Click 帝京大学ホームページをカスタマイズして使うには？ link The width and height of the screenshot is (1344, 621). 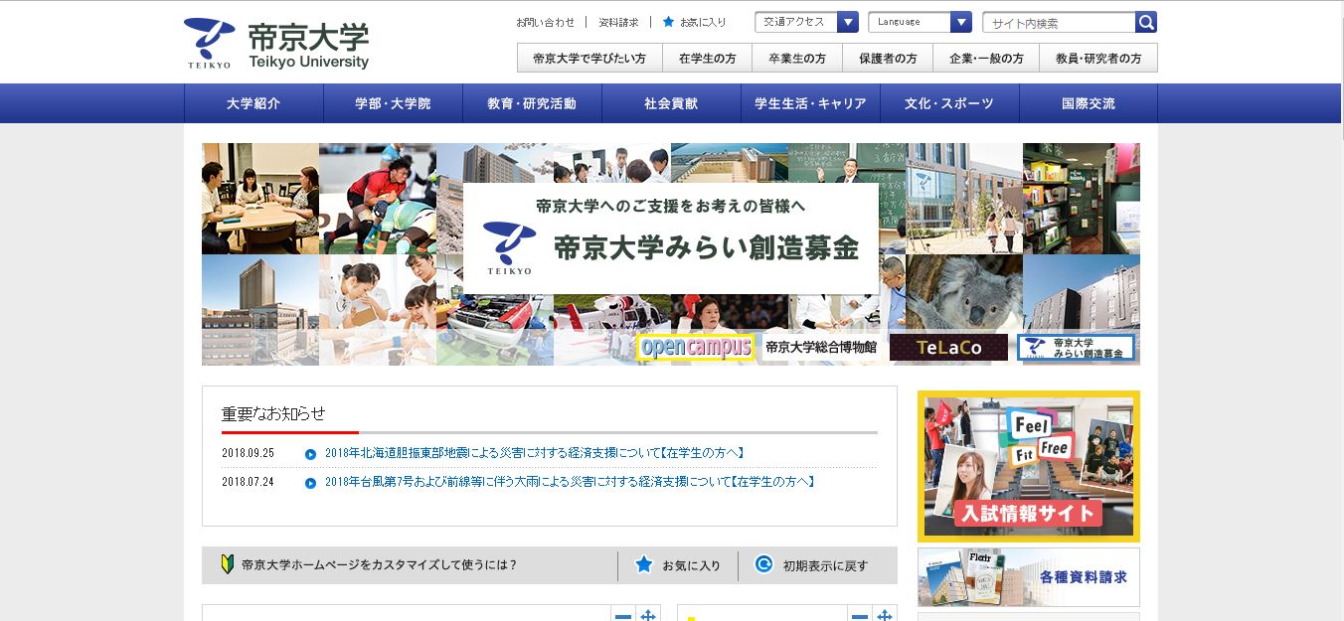(x=379, y=565)
